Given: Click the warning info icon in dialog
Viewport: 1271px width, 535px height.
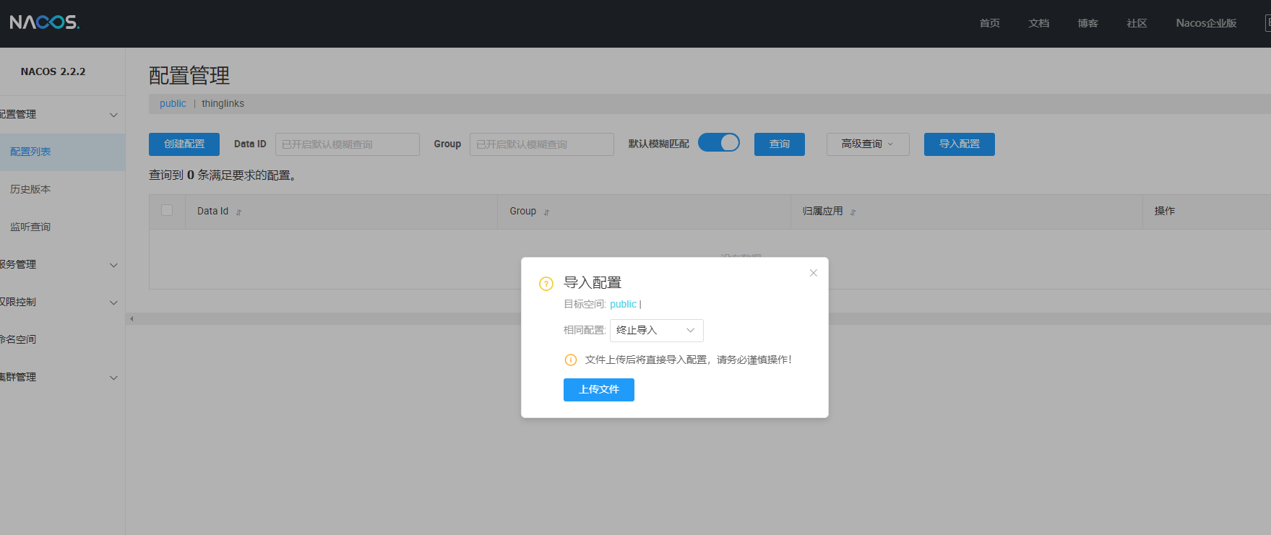Looking at the screenshot, I should coord(571,360).
